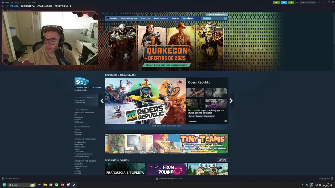Screen dimensions: 335x188
Task: Open Tienda de puntos
Action: tap(161, 18)
